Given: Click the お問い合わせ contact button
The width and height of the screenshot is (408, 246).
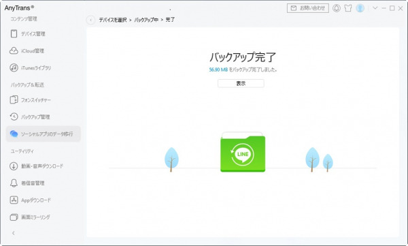Looking at the screenshot, I should pyautogui.click(x=308, y=8).
